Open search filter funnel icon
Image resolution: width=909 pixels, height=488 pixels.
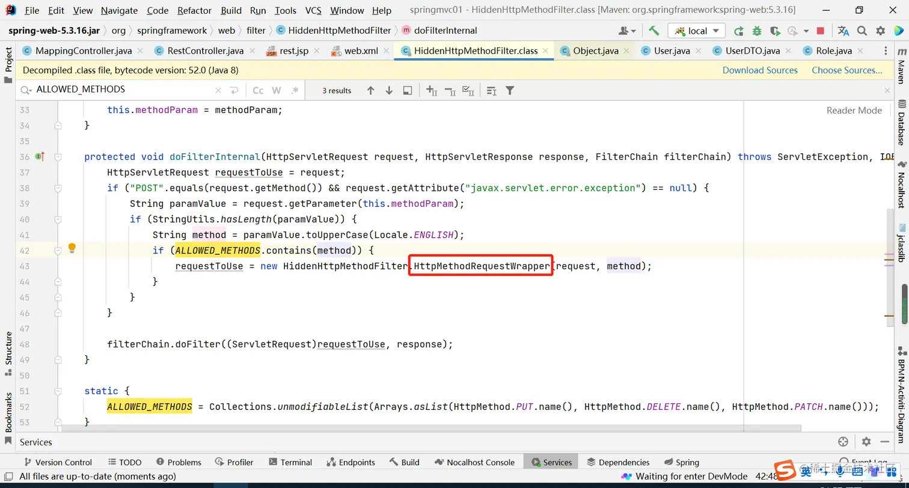coord(510,90)
